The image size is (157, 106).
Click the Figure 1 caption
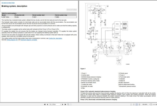tap(83, 69)
